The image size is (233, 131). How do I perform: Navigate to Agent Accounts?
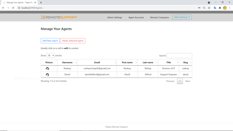tap(136, 18)
